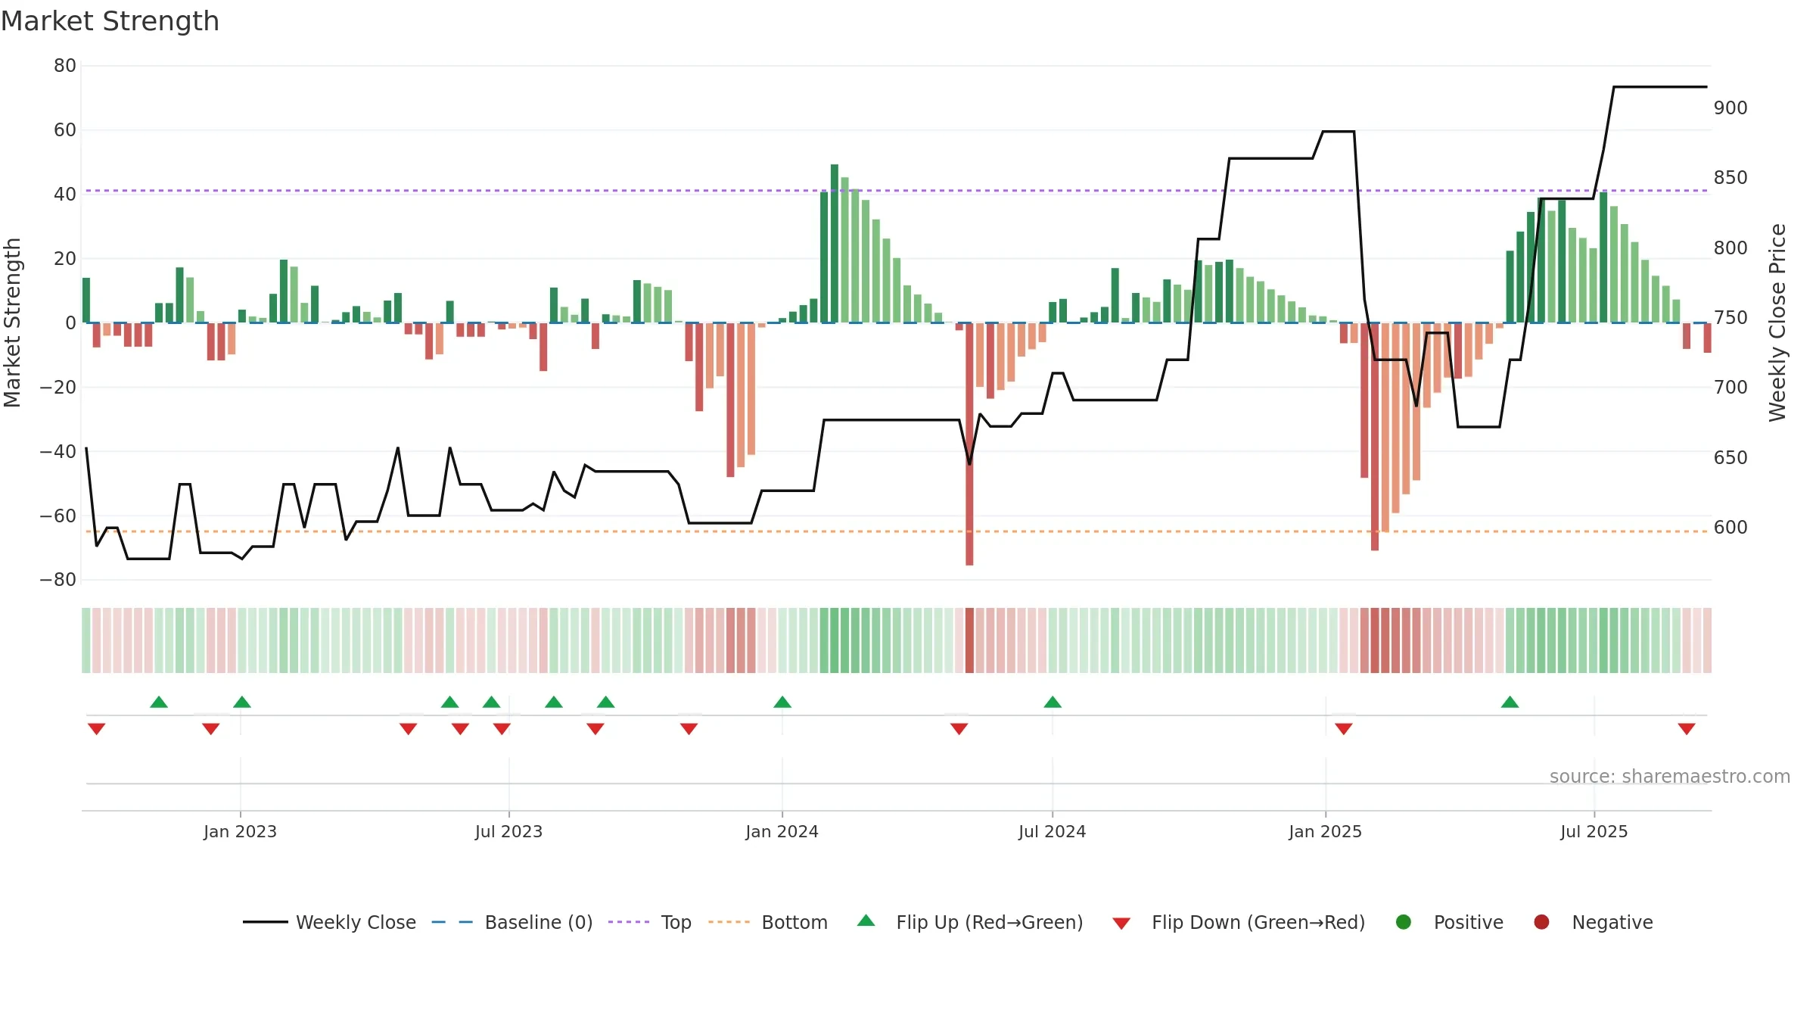Toggle the Negative legend entry
1816x1022 pixels.
(x=1593, y=922)
